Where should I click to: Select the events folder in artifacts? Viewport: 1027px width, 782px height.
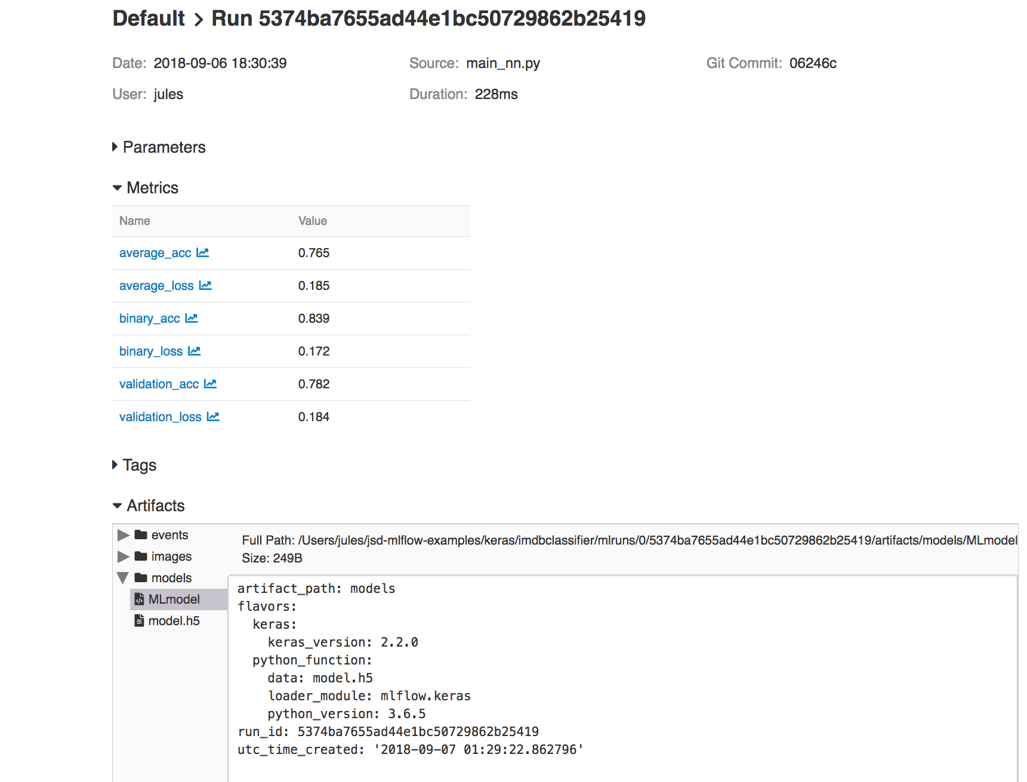(169, 535)
